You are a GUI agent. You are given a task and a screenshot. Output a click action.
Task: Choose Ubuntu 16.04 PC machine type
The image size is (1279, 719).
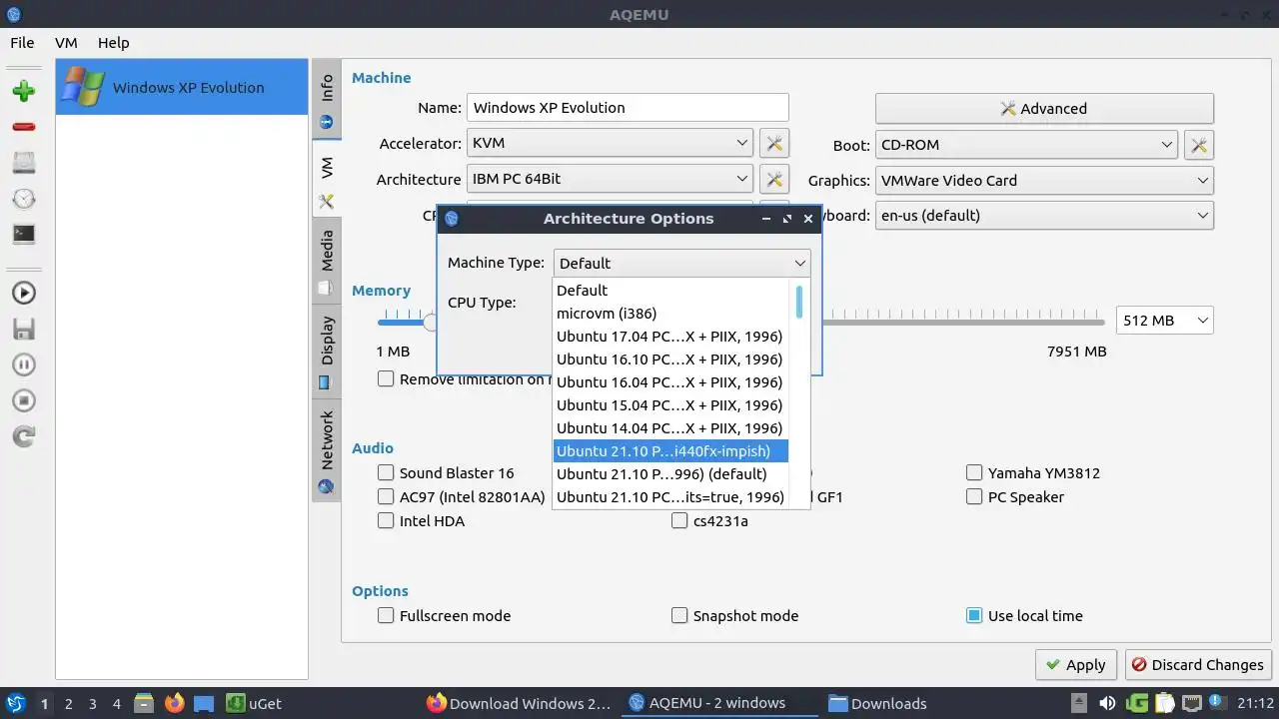671,382
